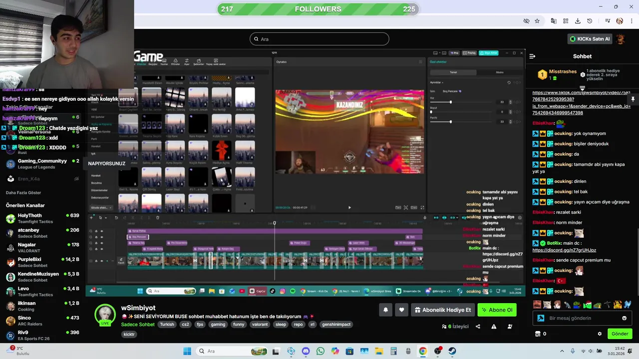The width and height of the screenshot is (639, 359).
Task: Open Sinco ARC Raiders channel
Action: point(42,321)
